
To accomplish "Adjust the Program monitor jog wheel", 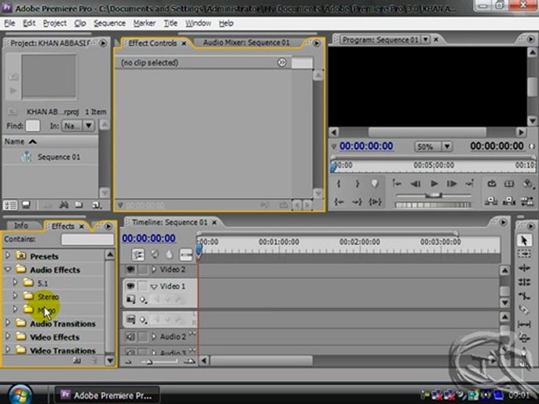I will (433, 205).
